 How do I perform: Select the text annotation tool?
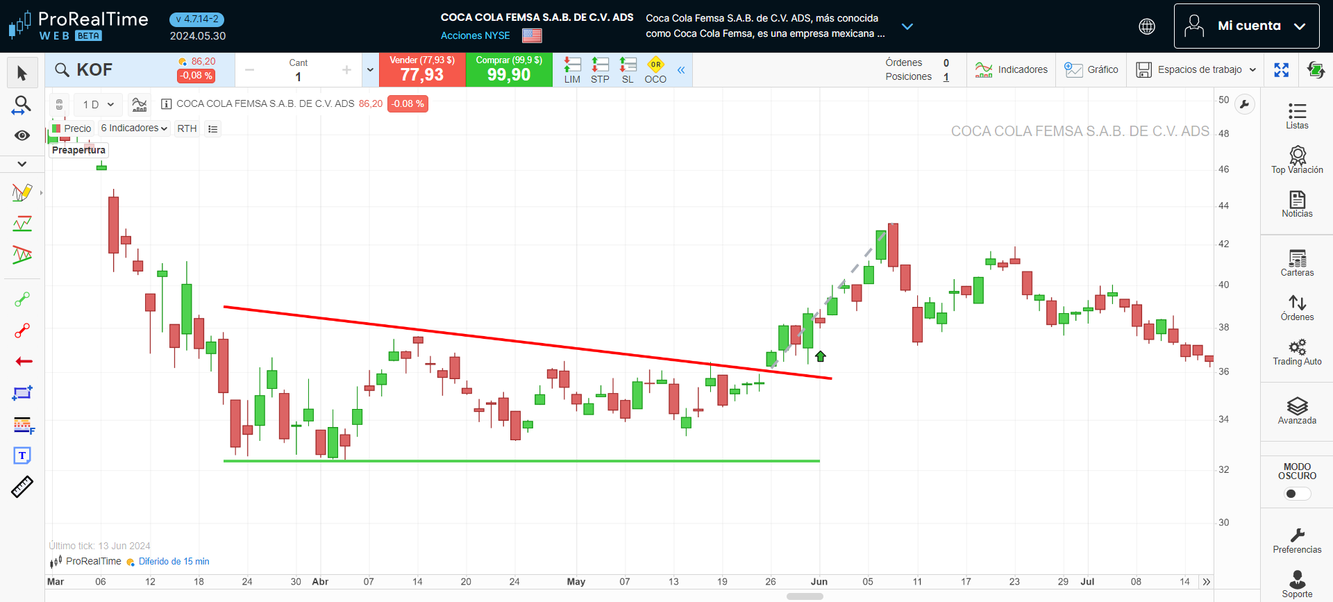click(22, 455)
